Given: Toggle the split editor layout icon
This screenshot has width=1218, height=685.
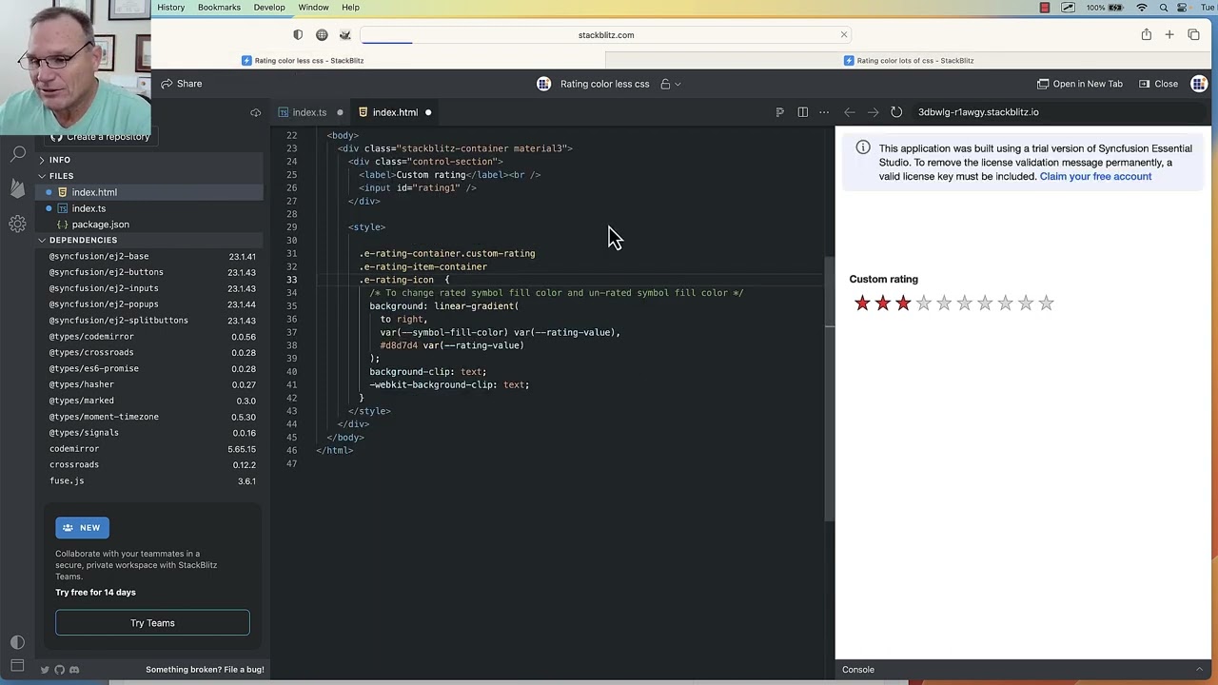Looking at the screenshot, I should point(802,112).
